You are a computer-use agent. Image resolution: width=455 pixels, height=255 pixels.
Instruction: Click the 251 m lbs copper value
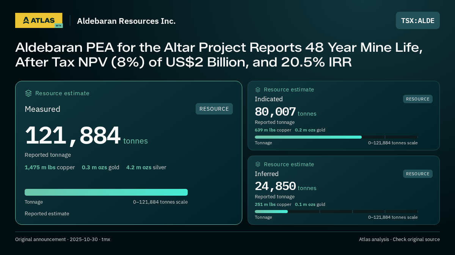click(x=273, y=204)
